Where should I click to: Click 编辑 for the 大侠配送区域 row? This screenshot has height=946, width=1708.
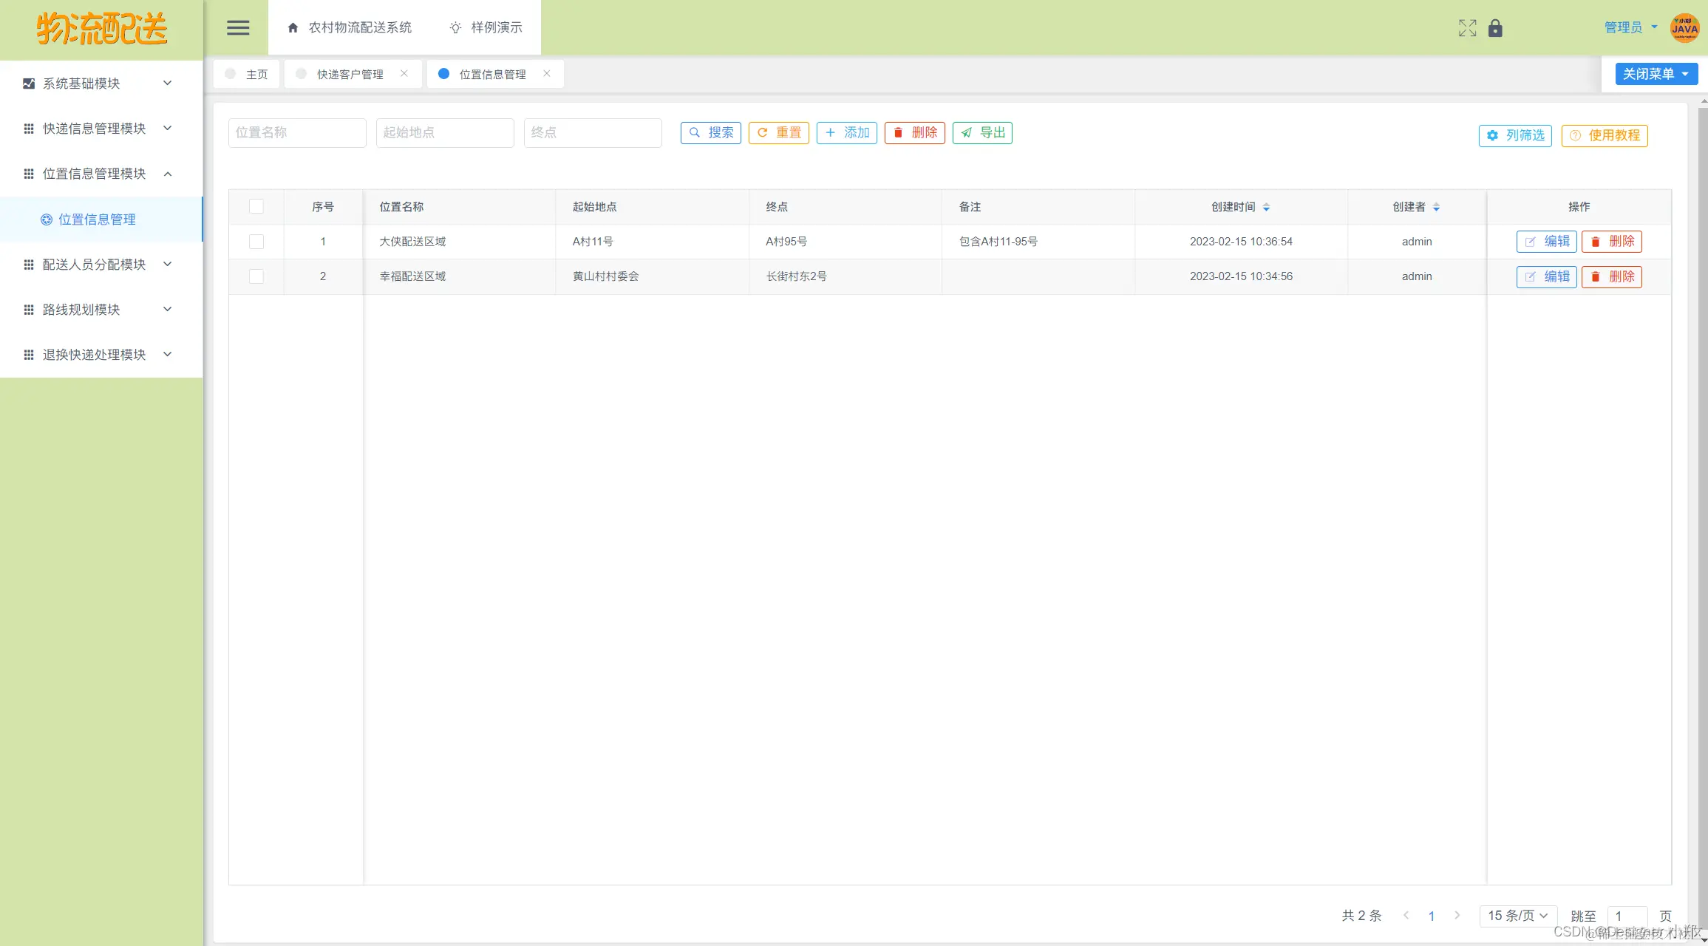pyautogui.click(x=1546, y=242)
